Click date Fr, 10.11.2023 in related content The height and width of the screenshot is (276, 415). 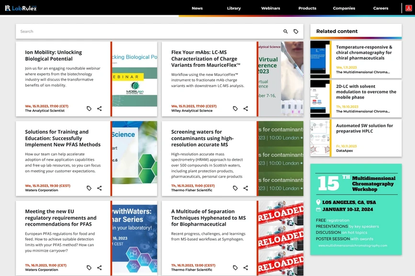(347, 146)
